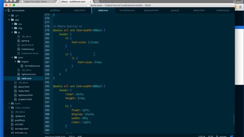Viewport: 244px width, 137px height.
Task: Click SCSS grammar selector in status bar
Action: pyautogui.click(x=210, y=136)
